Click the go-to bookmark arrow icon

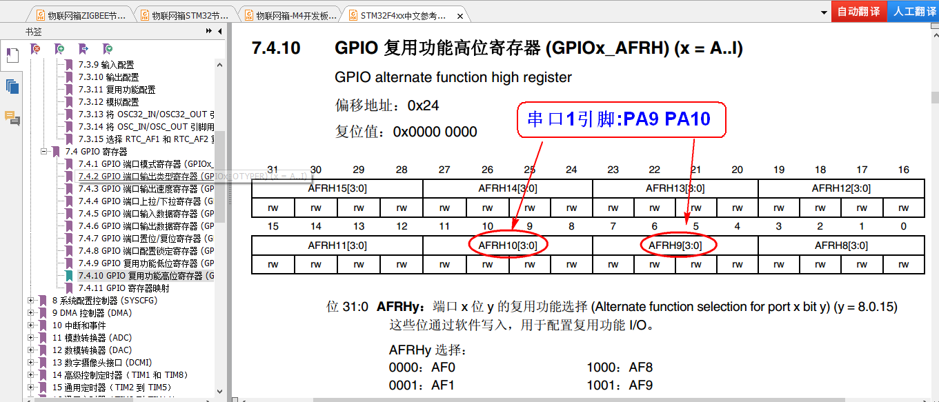click(83, 49)
